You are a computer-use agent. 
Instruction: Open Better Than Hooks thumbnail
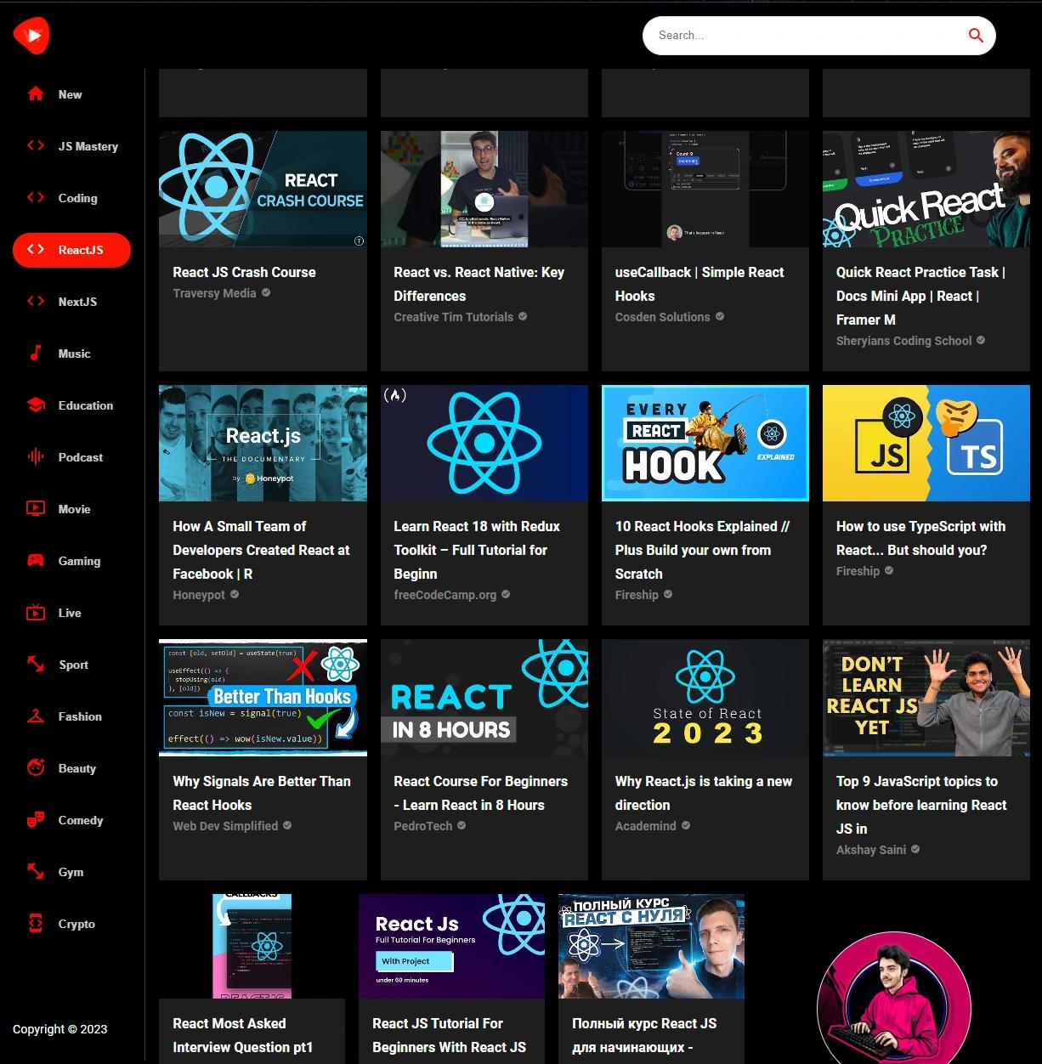pos(263,698)
